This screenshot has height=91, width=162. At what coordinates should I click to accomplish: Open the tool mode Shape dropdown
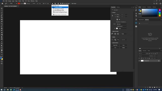click(x=12, y=4)
